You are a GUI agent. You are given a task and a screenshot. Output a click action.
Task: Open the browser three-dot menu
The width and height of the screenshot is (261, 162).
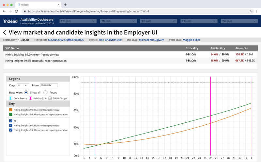pyautogui.click(x=257, y=11)
